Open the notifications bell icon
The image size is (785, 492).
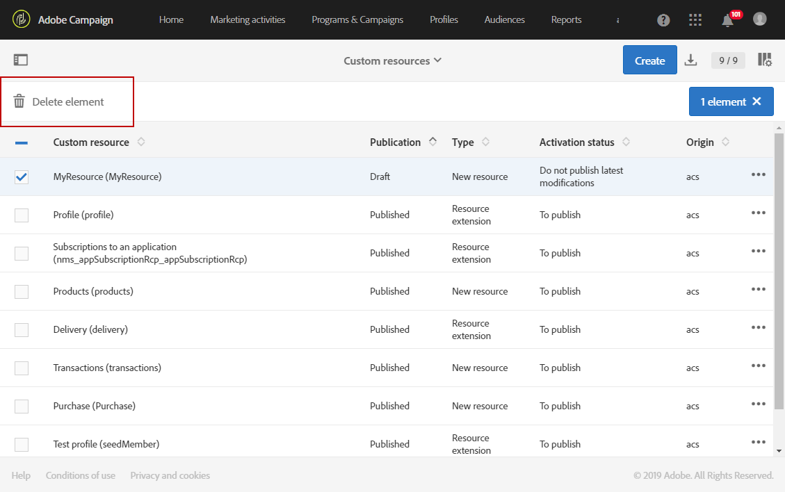(x=727, y=20)
